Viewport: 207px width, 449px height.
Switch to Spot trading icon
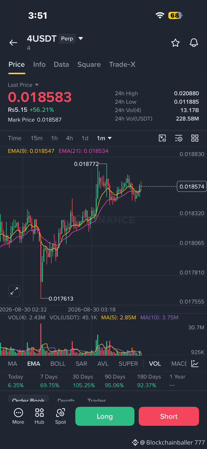(x=60, y=416)
